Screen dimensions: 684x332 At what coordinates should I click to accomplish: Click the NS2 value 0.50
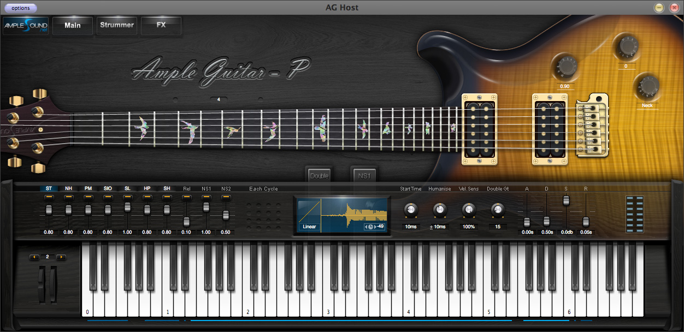(x=226, y=232)
